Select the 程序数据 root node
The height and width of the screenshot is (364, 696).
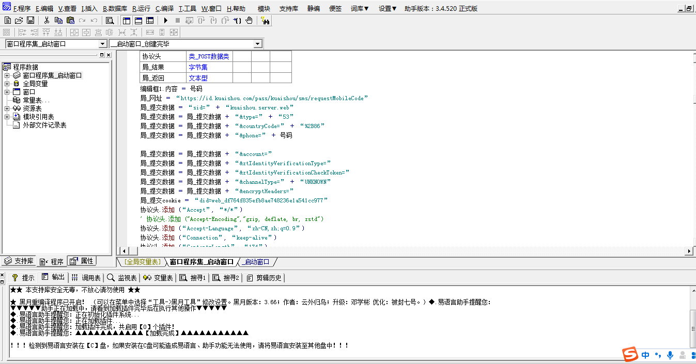(x=25, y=67)
